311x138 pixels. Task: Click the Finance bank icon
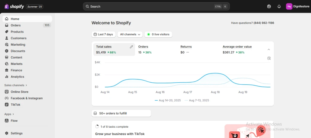point(7,70)
